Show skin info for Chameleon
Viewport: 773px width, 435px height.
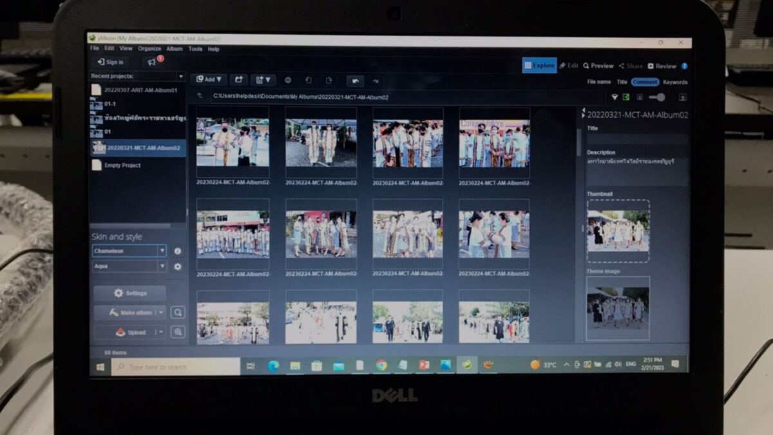pyautogui.click(x=178, y=251)
